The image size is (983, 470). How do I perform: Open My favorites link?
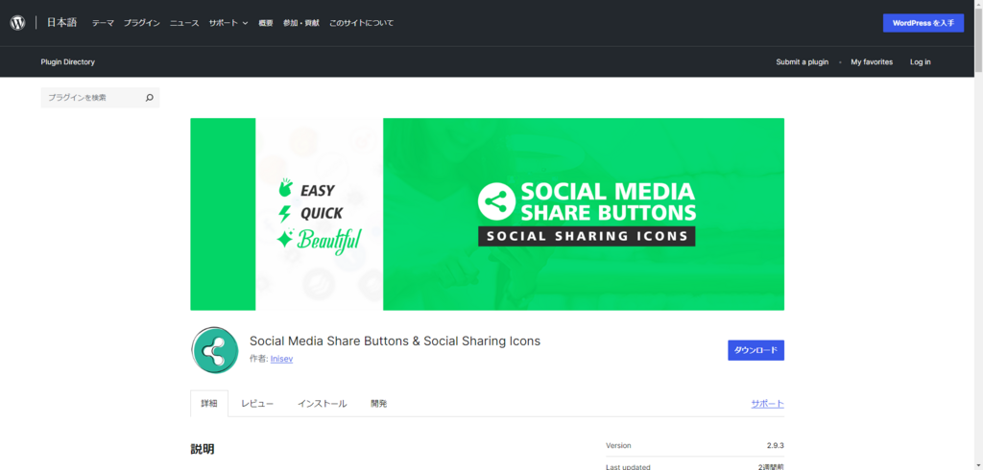872,62
